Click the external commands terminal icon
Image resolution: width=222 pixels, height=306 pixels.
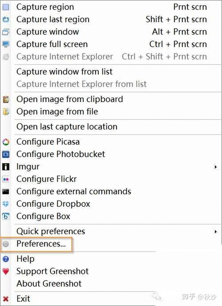point(6,192)
